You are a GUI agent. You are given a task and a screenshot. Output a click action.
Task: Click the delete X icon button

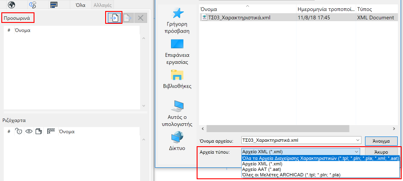coord(141,18)
